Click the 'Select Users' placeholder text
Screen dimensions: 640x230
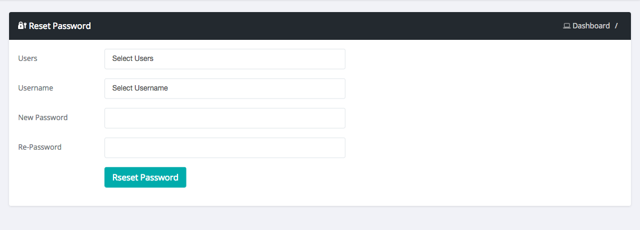point(133,59)
